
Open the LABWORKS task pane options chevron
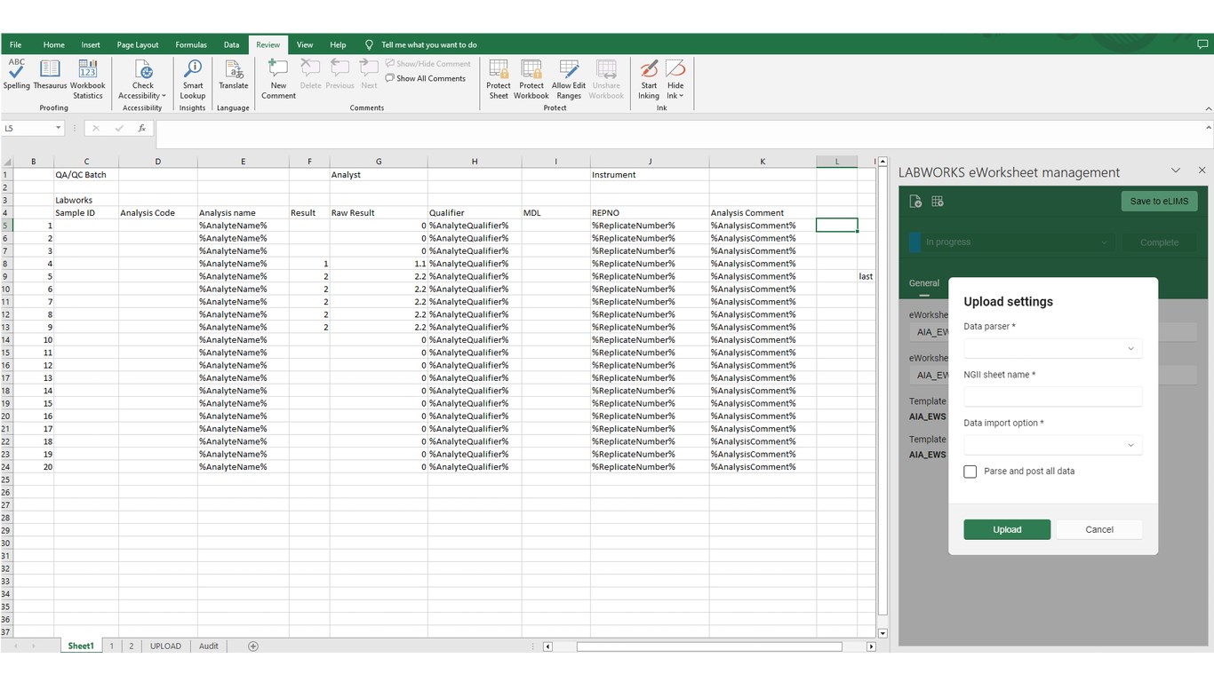point(1175,170)
